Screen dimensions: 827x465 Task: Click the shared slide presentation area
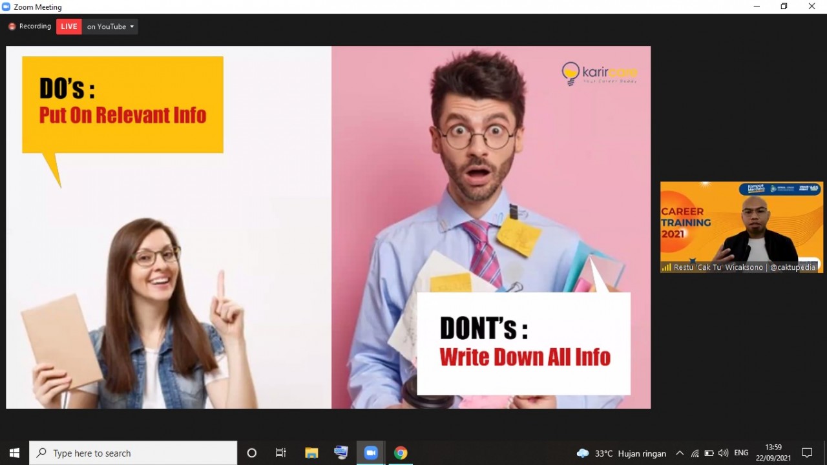tap(328, 227)
